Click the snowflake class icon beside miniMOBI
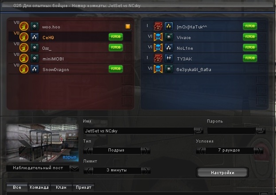Image resolution: width=276 pixels, height=195 pixels. [35, 58]
